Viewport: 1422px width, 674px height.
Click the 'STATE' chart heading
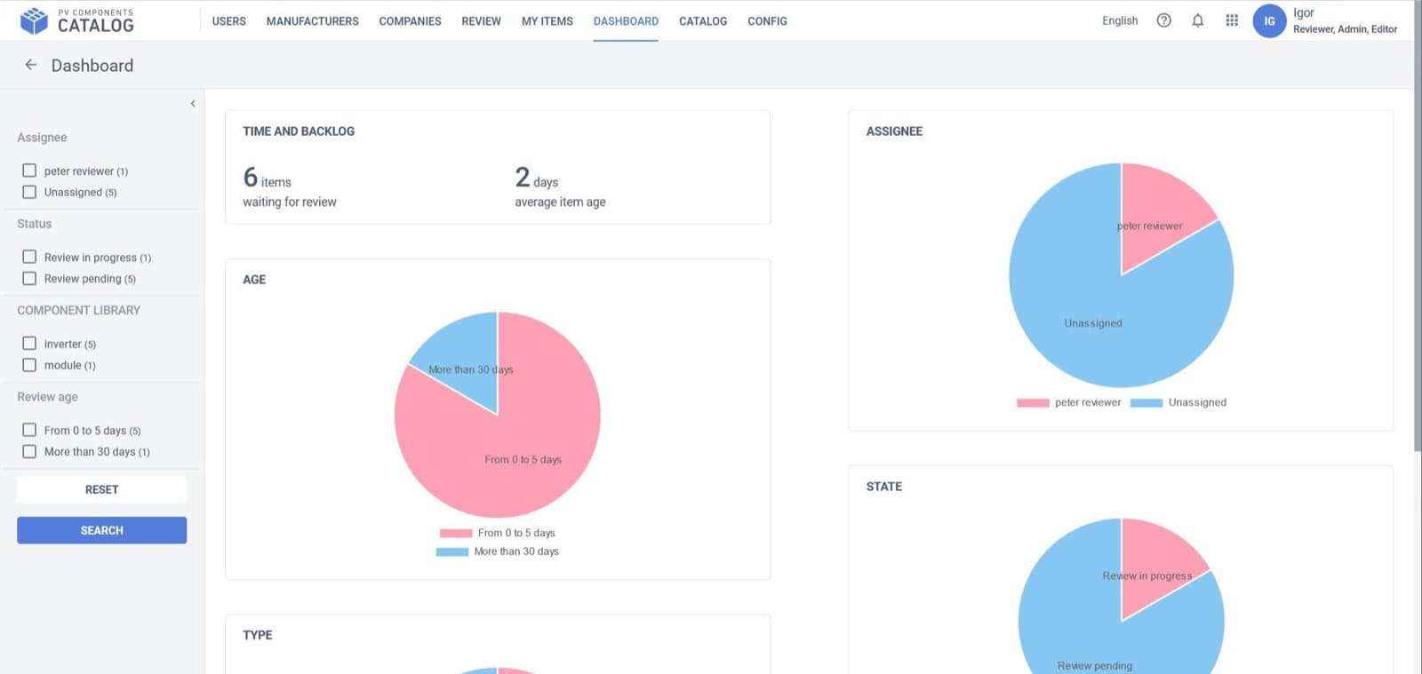coord(884,487)
